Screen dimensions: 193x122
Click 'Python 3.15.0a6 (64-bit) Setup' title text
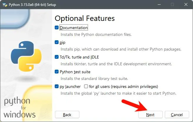[32, 5]
